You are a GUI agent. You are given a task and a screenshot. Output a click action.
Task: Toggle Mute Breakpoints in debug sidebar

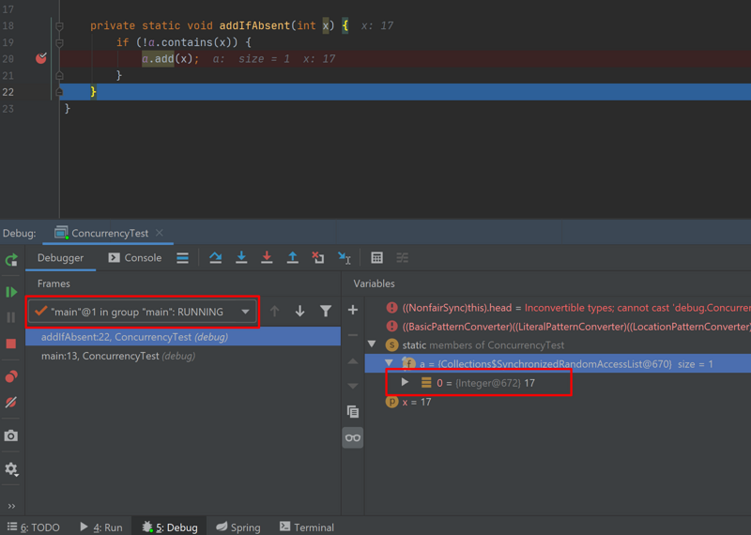11,402
